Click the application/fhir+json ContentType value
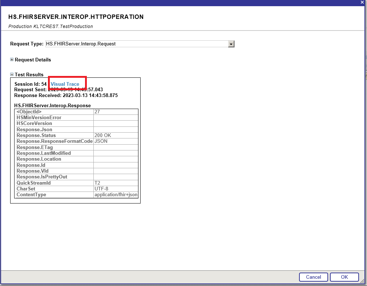The height and width of the screenshot is (286, 367). (x=116, y=194)
